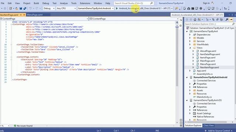
Task: Open the Any CPU platform dropdown
Action: tap(66, 8)
